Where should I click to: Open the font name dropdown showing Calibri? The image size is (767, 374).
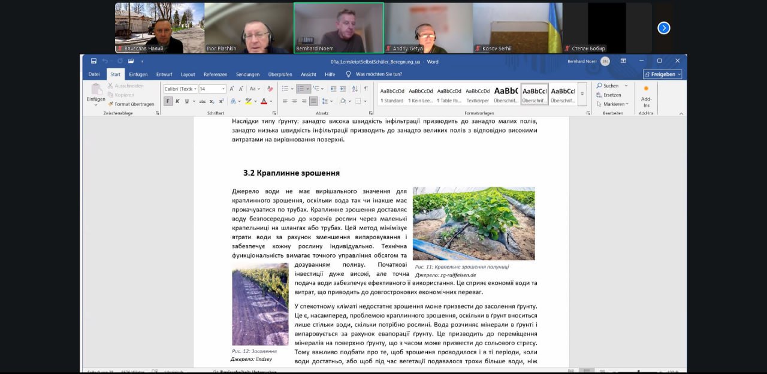(180, 89)
